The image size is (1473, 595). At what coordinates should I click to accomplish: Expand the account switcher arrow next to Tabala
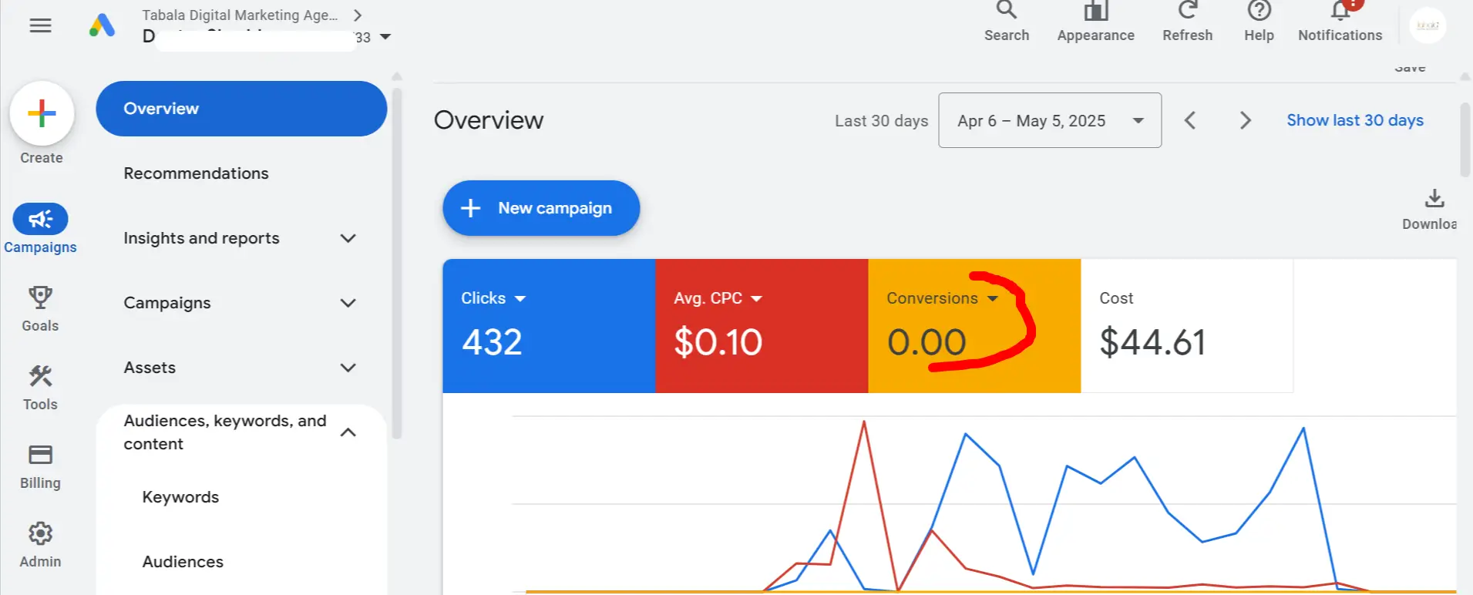pyautogui.click(x=358, y=15)
